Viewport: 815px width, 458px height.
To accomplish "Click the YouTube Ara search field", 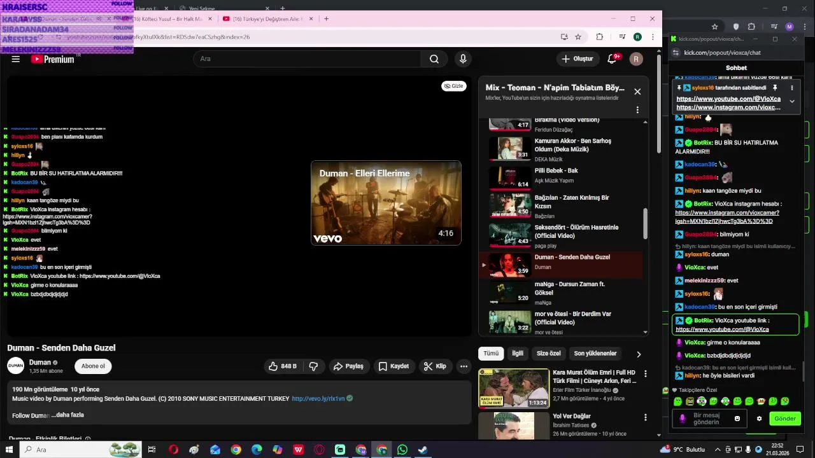I will tap(307, 59).
